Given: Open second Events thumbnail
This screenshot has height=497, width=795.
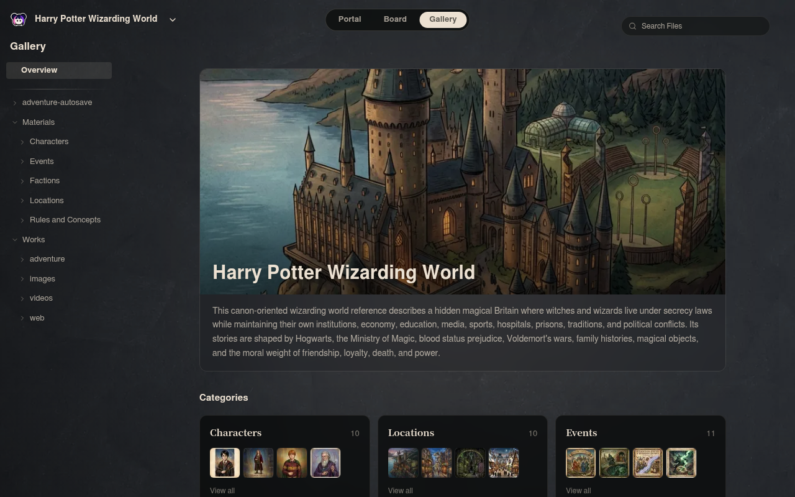Looking at the screenshot, I should coord(614,463).
